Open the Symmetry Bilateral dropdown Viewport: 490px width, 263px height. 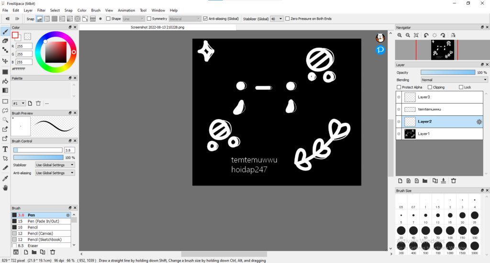point(185,19)
